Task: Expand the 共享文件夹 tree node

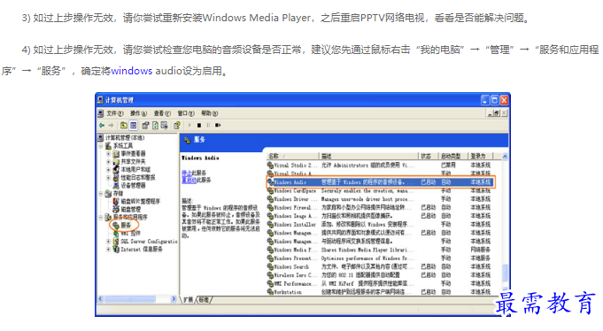Action: 109,162
